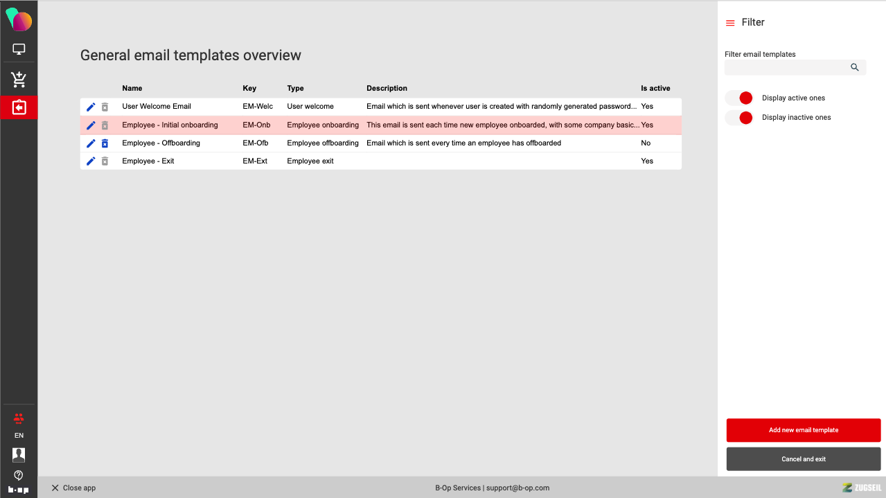
Task: Toggle Display active ones switch
Action: coord(739,98)
